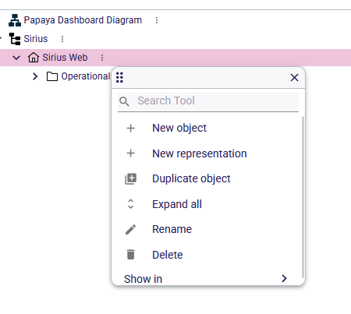
Task: Click the Duplicate object icon
Action: [130, 178]
